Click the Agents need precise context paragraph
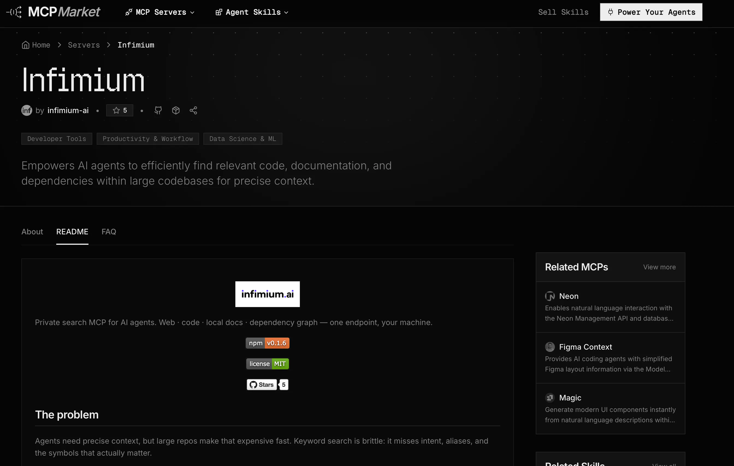 point(262,447)
